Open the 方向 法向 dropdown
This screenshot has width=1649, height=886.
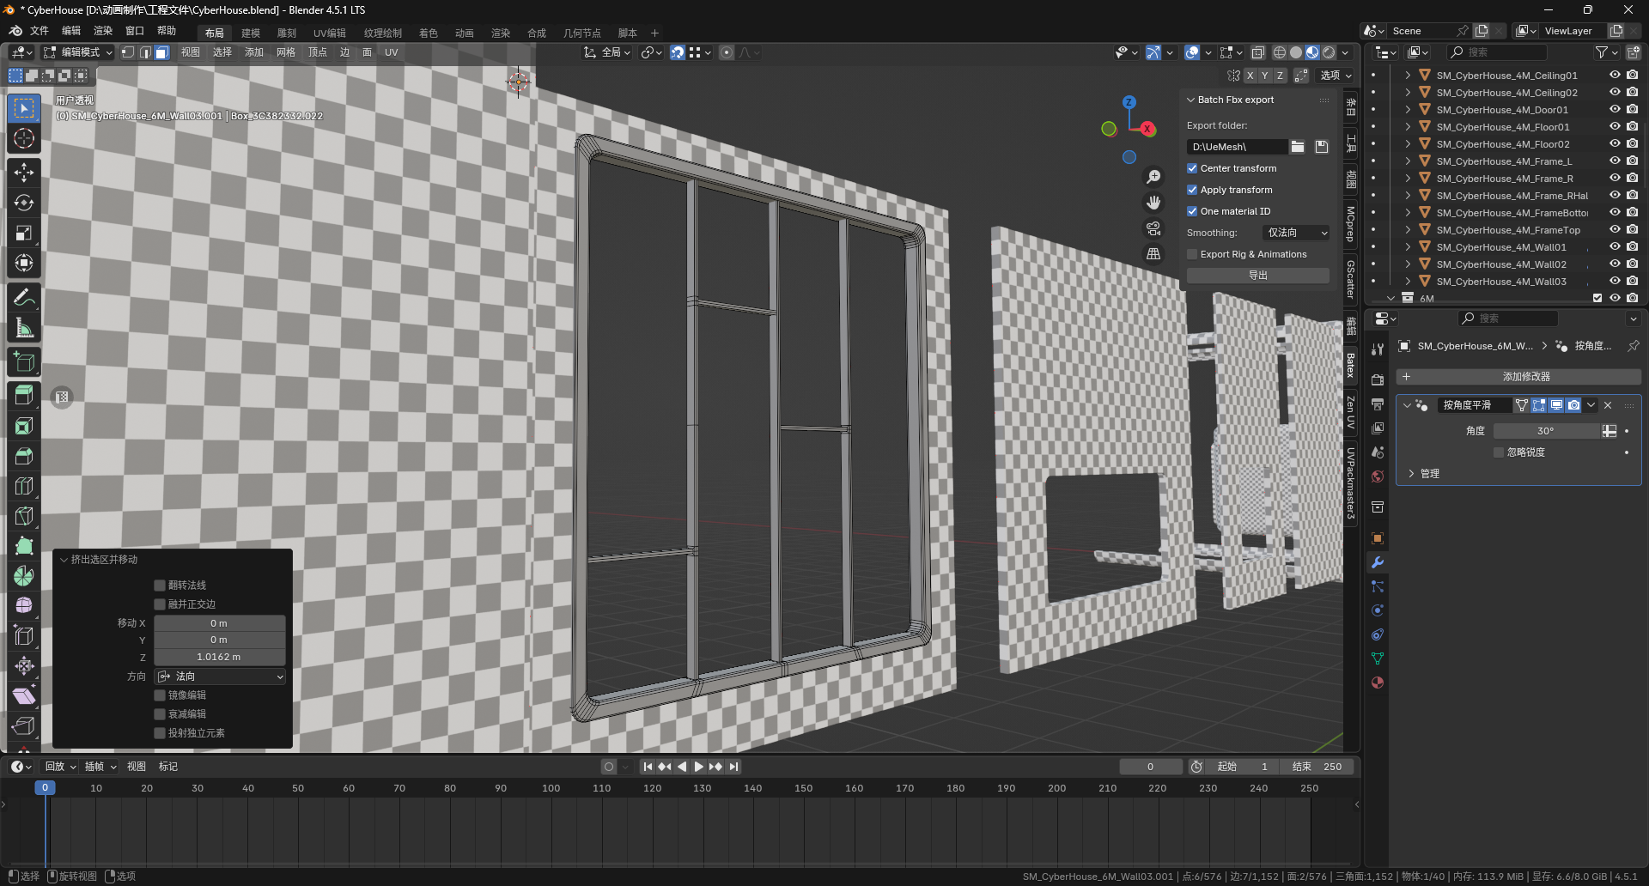tap(220, 677)
